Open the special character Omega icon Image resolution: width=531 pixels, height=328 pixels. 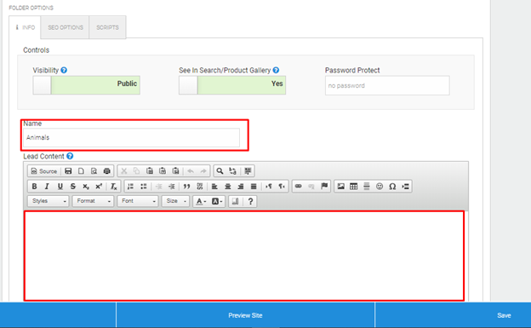392,187
